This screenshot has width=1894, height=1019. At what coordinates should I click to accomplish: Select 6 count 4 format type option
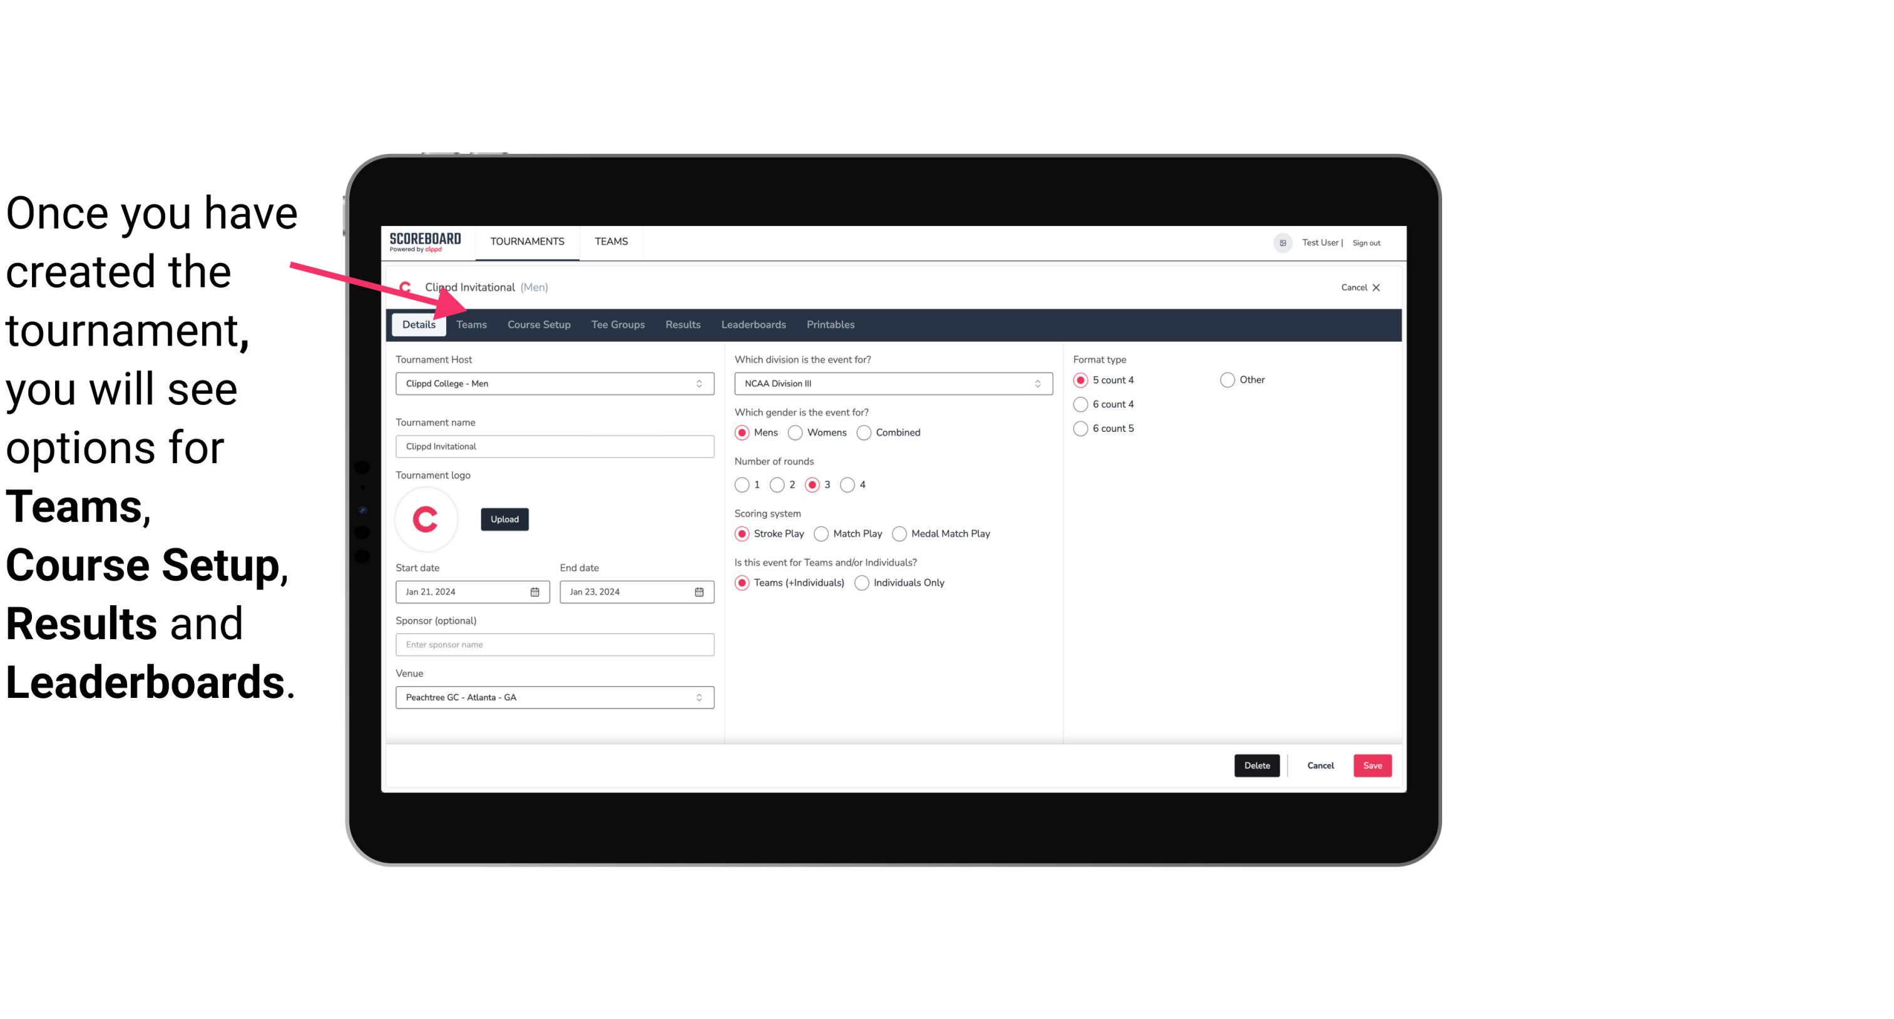(1083, 404)
